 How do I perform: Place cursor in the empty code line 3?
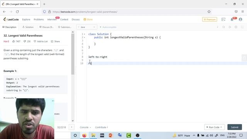(x=167, y=41)
